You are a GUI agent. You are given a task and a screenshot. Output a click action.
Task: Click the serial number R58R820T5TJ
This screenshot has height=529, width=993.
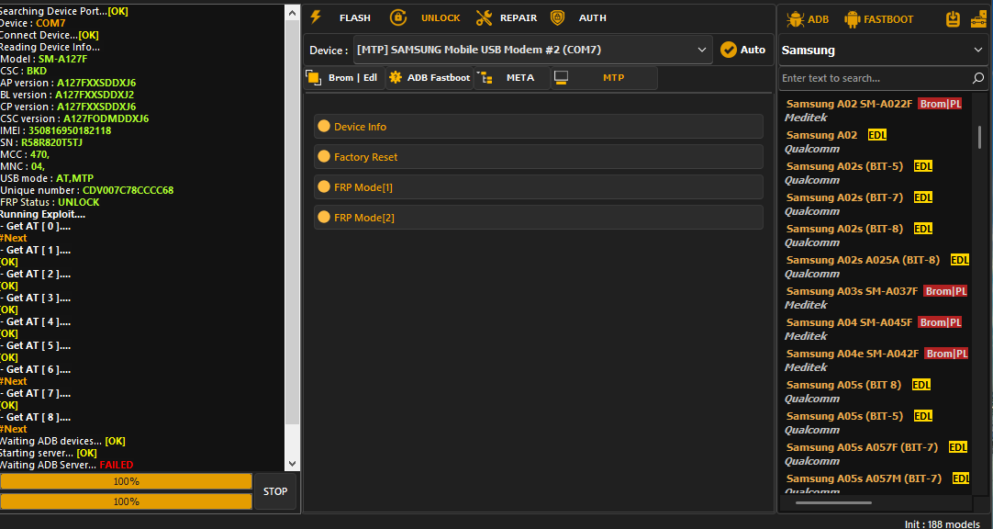coord(52,142)
